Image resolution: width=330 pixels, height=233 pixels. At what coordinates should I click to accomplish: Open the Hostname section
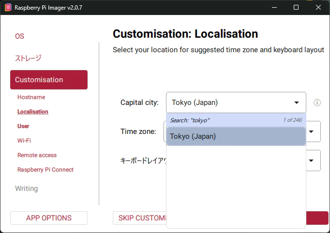pos(31,97)
